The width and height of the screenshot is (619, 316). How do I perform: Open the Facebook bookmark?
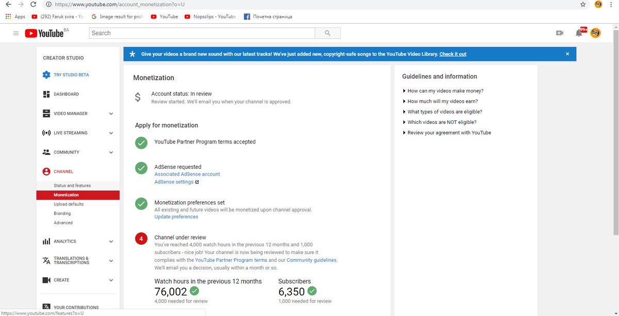point(268,17)
